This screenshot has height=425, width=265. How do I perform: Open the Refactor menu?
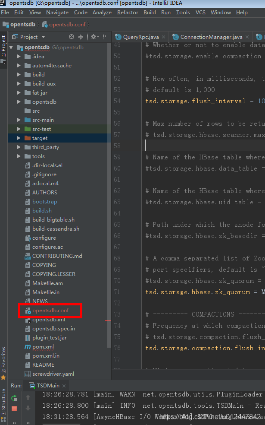(128, 13)
